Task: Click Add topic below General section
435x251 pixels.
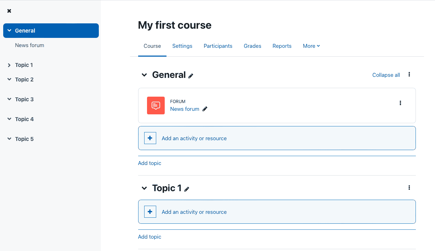Action: (149, 163)
